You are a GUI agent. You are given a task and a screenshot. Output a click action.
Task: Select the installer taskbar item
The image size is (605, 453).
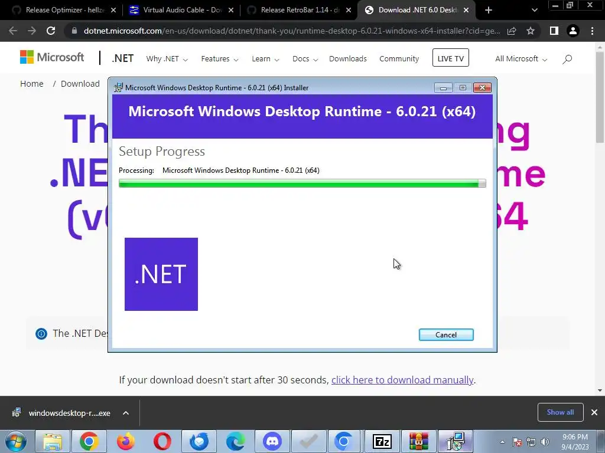(456, 441)
